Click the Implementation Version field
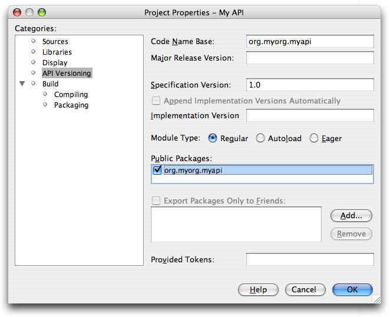Screen dimensions: 390x317 (310, 115)
